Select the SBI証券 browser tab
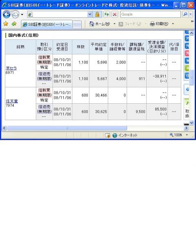 47,24
